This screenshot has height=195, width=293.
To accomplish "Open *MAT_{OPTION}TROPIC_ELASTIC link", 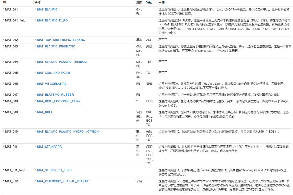I will click(60, 40).
